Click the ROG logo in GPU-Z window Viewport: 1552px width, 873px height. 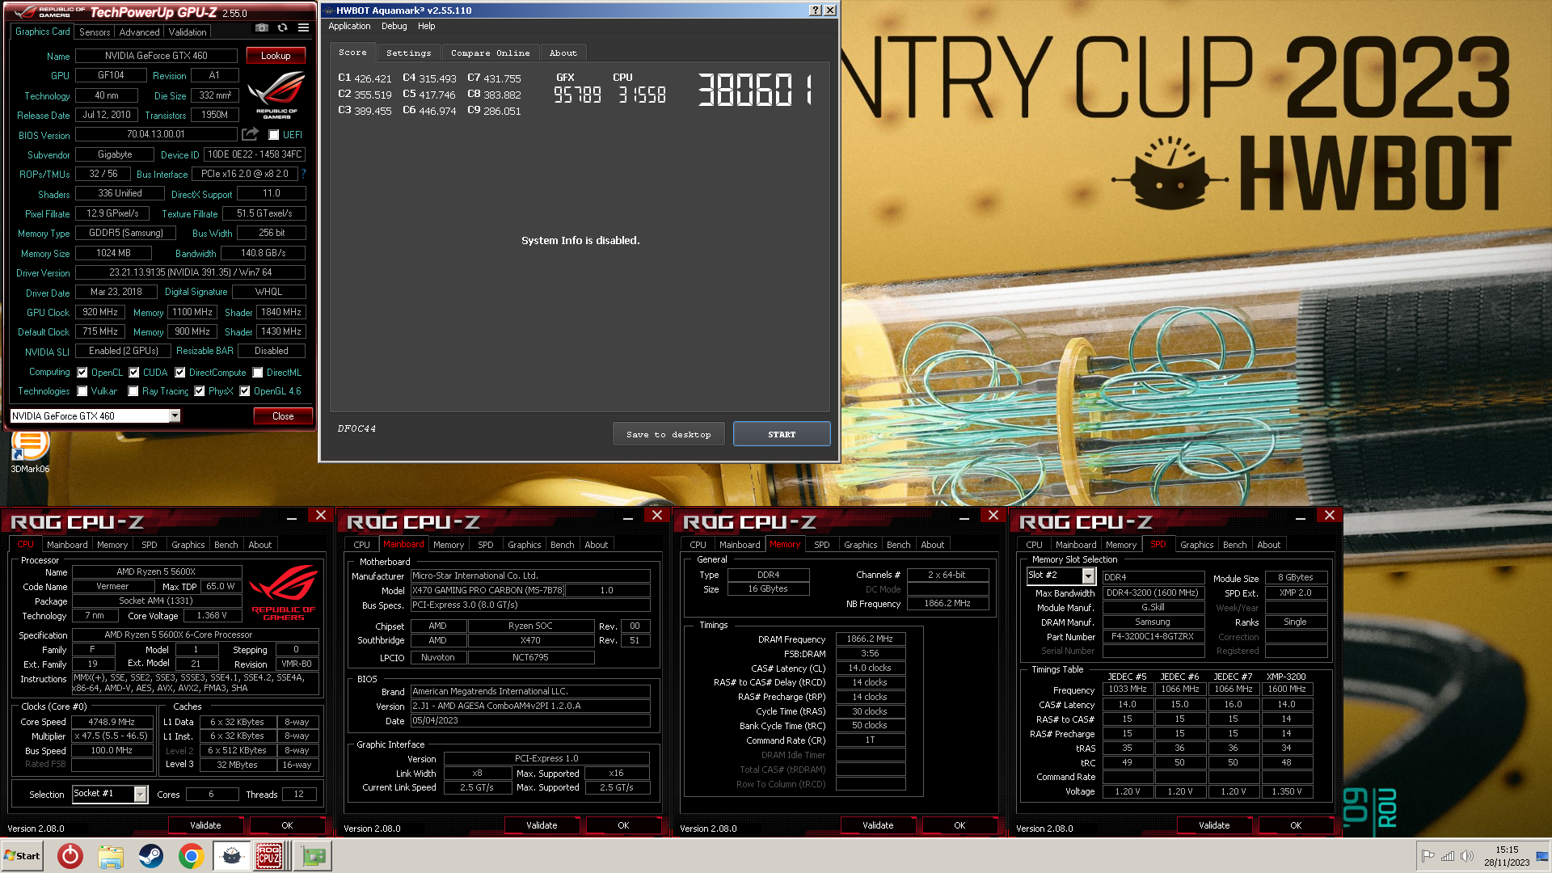click(x=276, y=95)
